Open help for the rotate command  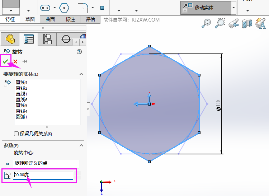point(79,52)
